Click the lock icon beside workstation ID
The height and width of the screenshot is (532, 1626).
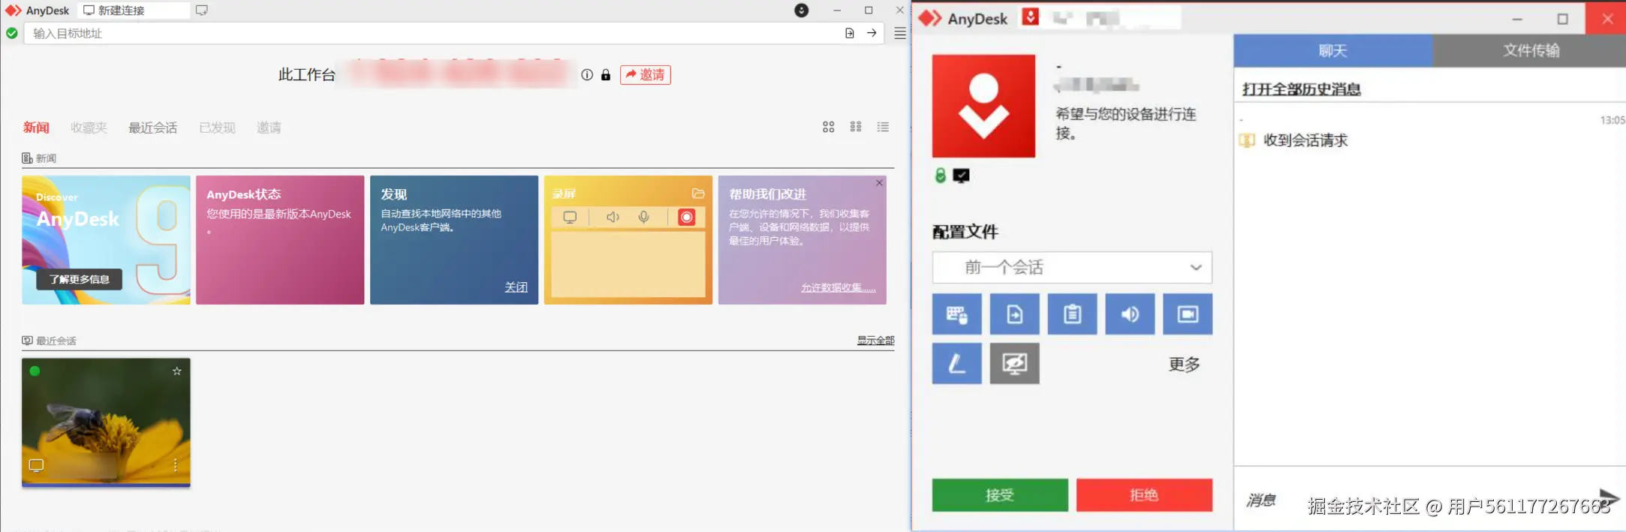click(x=606, y=74)
